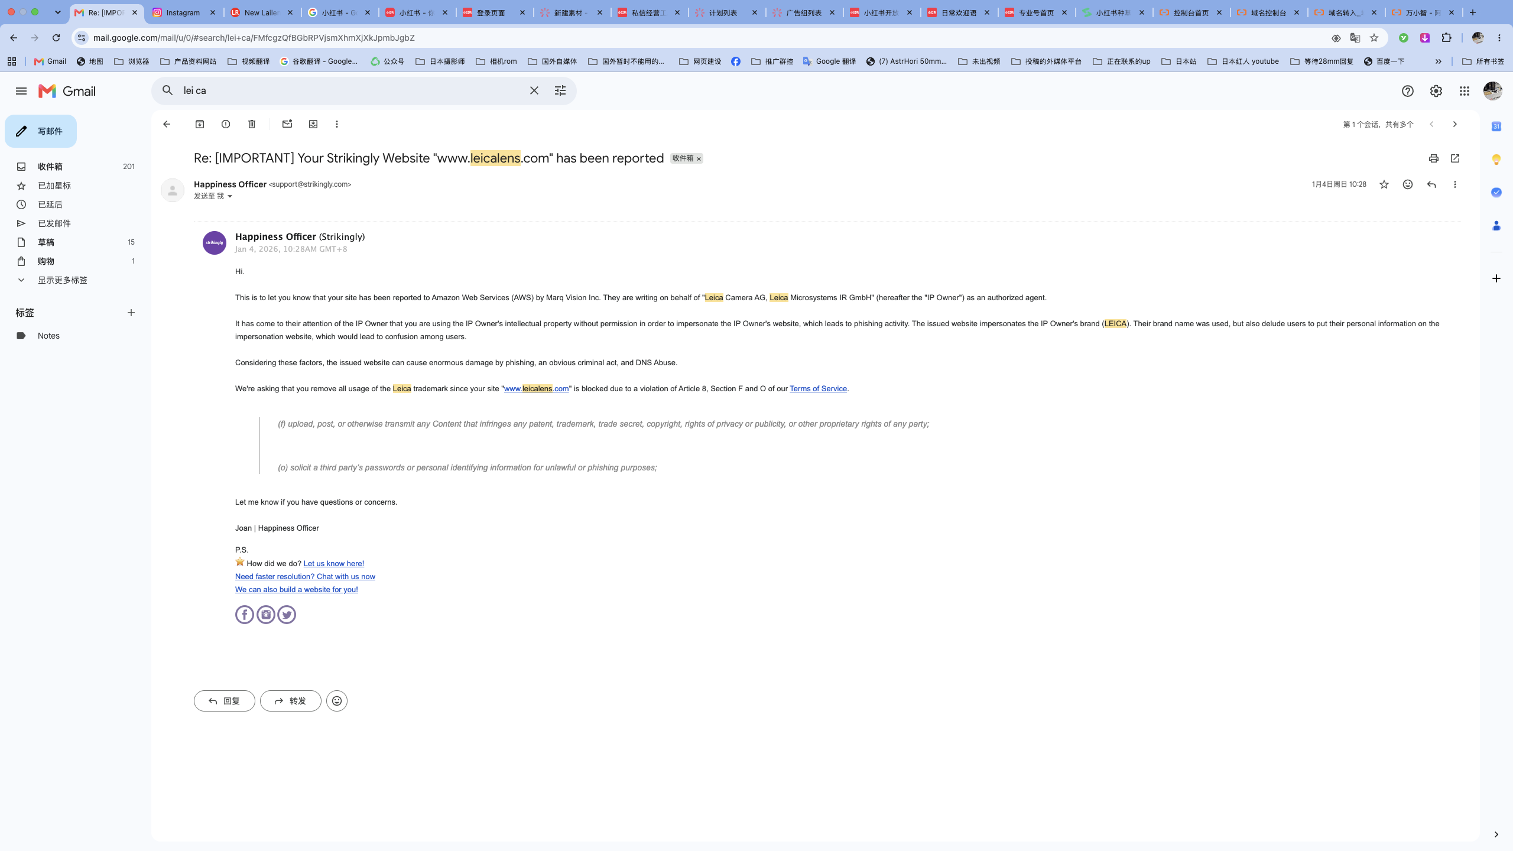Open Strikingly Instagram icon in signature
Viewport: 1513px width, 851px height.
266,615
